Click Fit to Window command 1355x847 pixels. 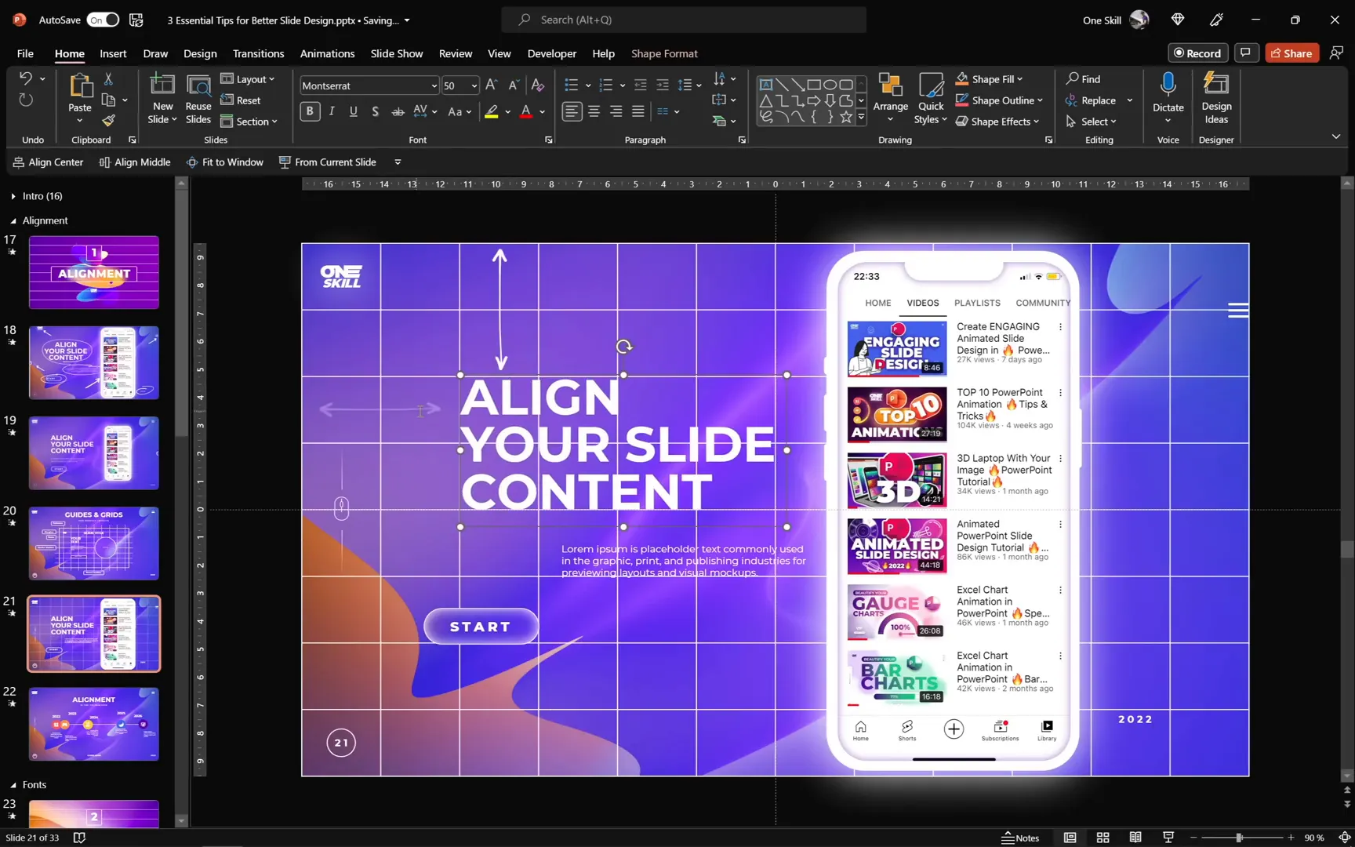coord(225,162)
